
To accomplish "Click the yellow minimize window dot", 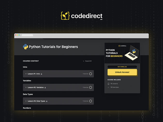I will (x=17, y=35).
